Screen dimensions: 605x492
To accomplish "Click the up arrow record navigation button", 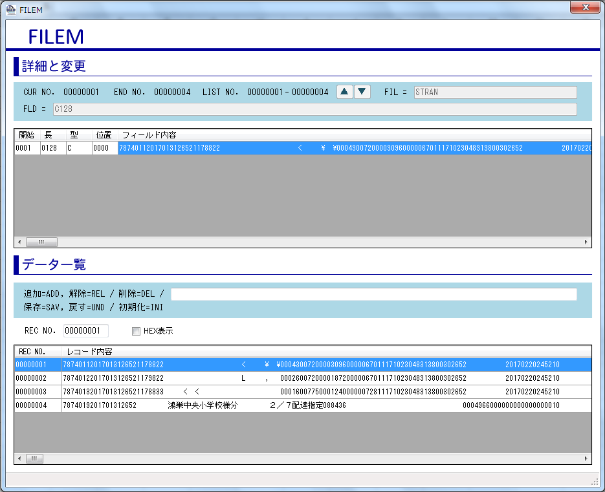I will coord(345,92).
